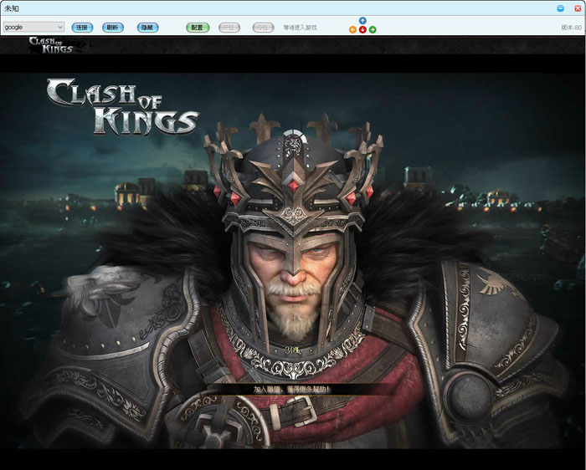Click the greyed-out 停挂 button
586x470 pixels.
(x=263, y=28)
